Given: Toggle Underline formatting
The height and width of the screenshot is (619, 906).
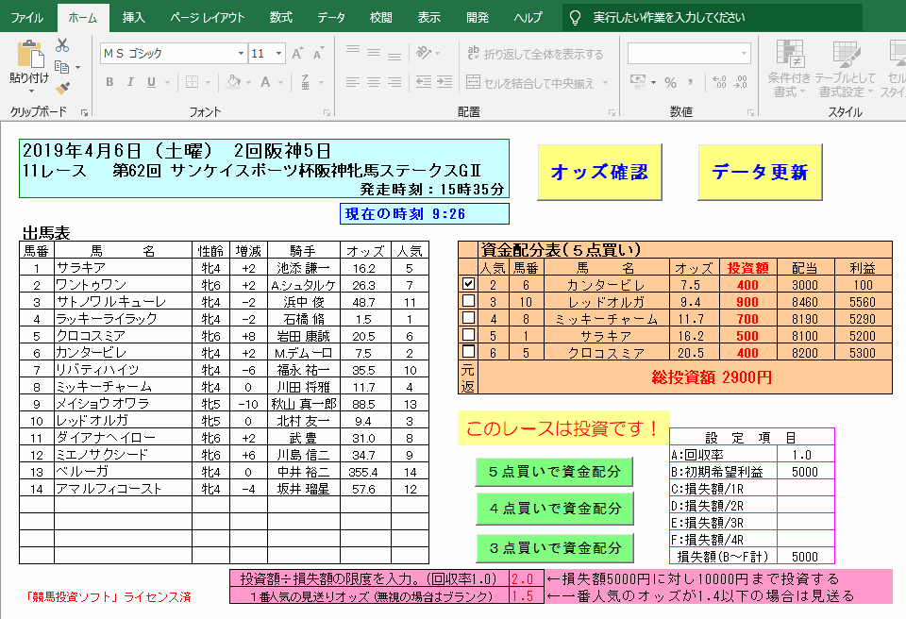Looking at the screenshot, I should click(151, 82).
